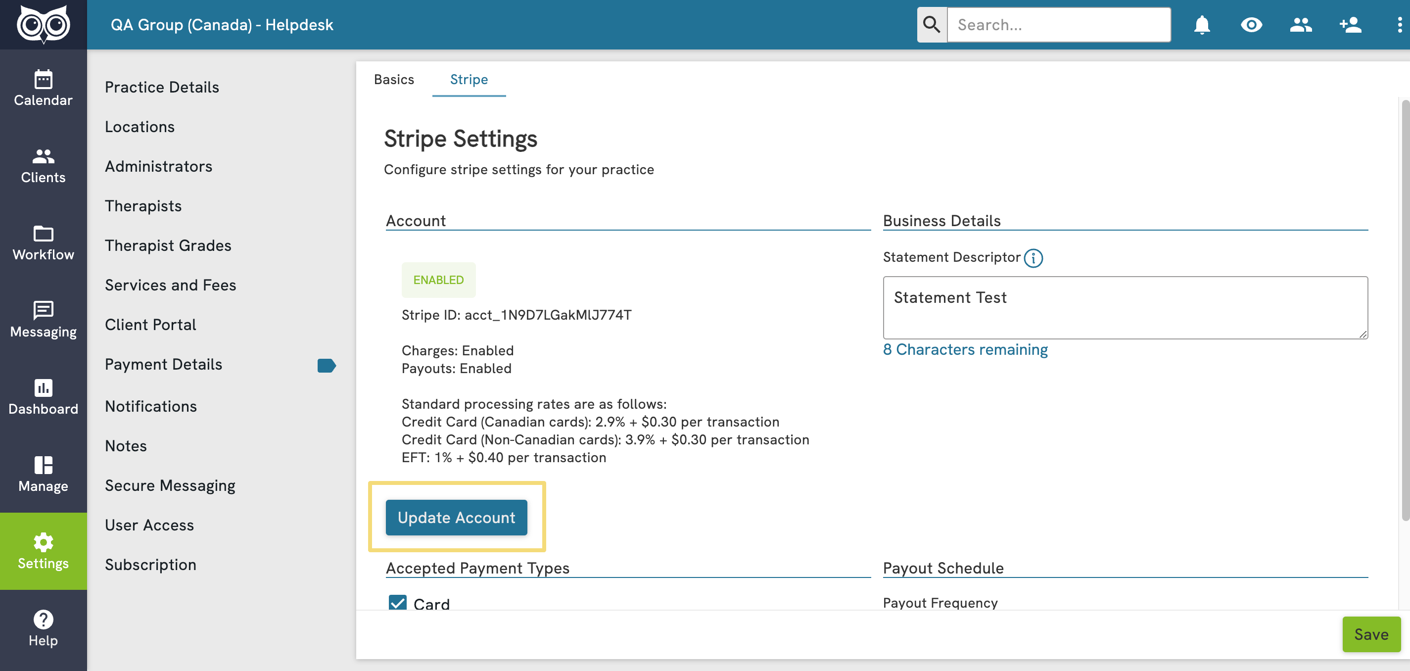Open Notes settings
The width and height of the screenshot is (1410, 671).
coord(126,445)
